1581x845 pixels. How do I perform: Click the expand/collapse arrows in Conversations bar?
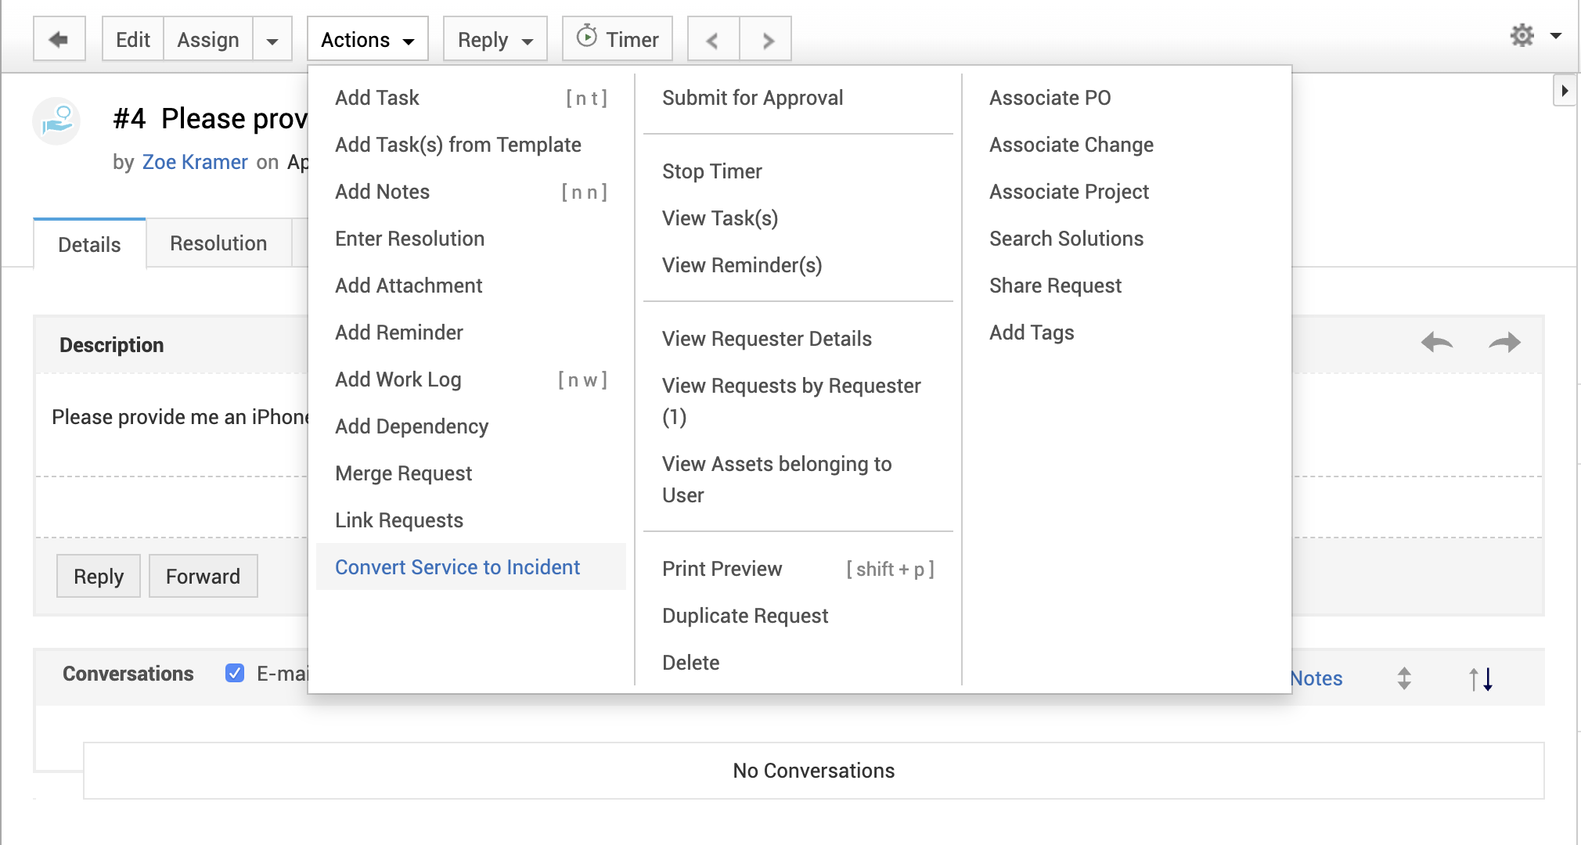(1404, 678)
